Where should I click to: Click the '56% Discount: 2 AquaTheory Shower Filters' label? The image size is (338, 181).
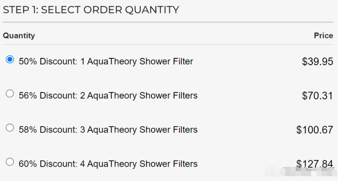click(x=108, y=95)
